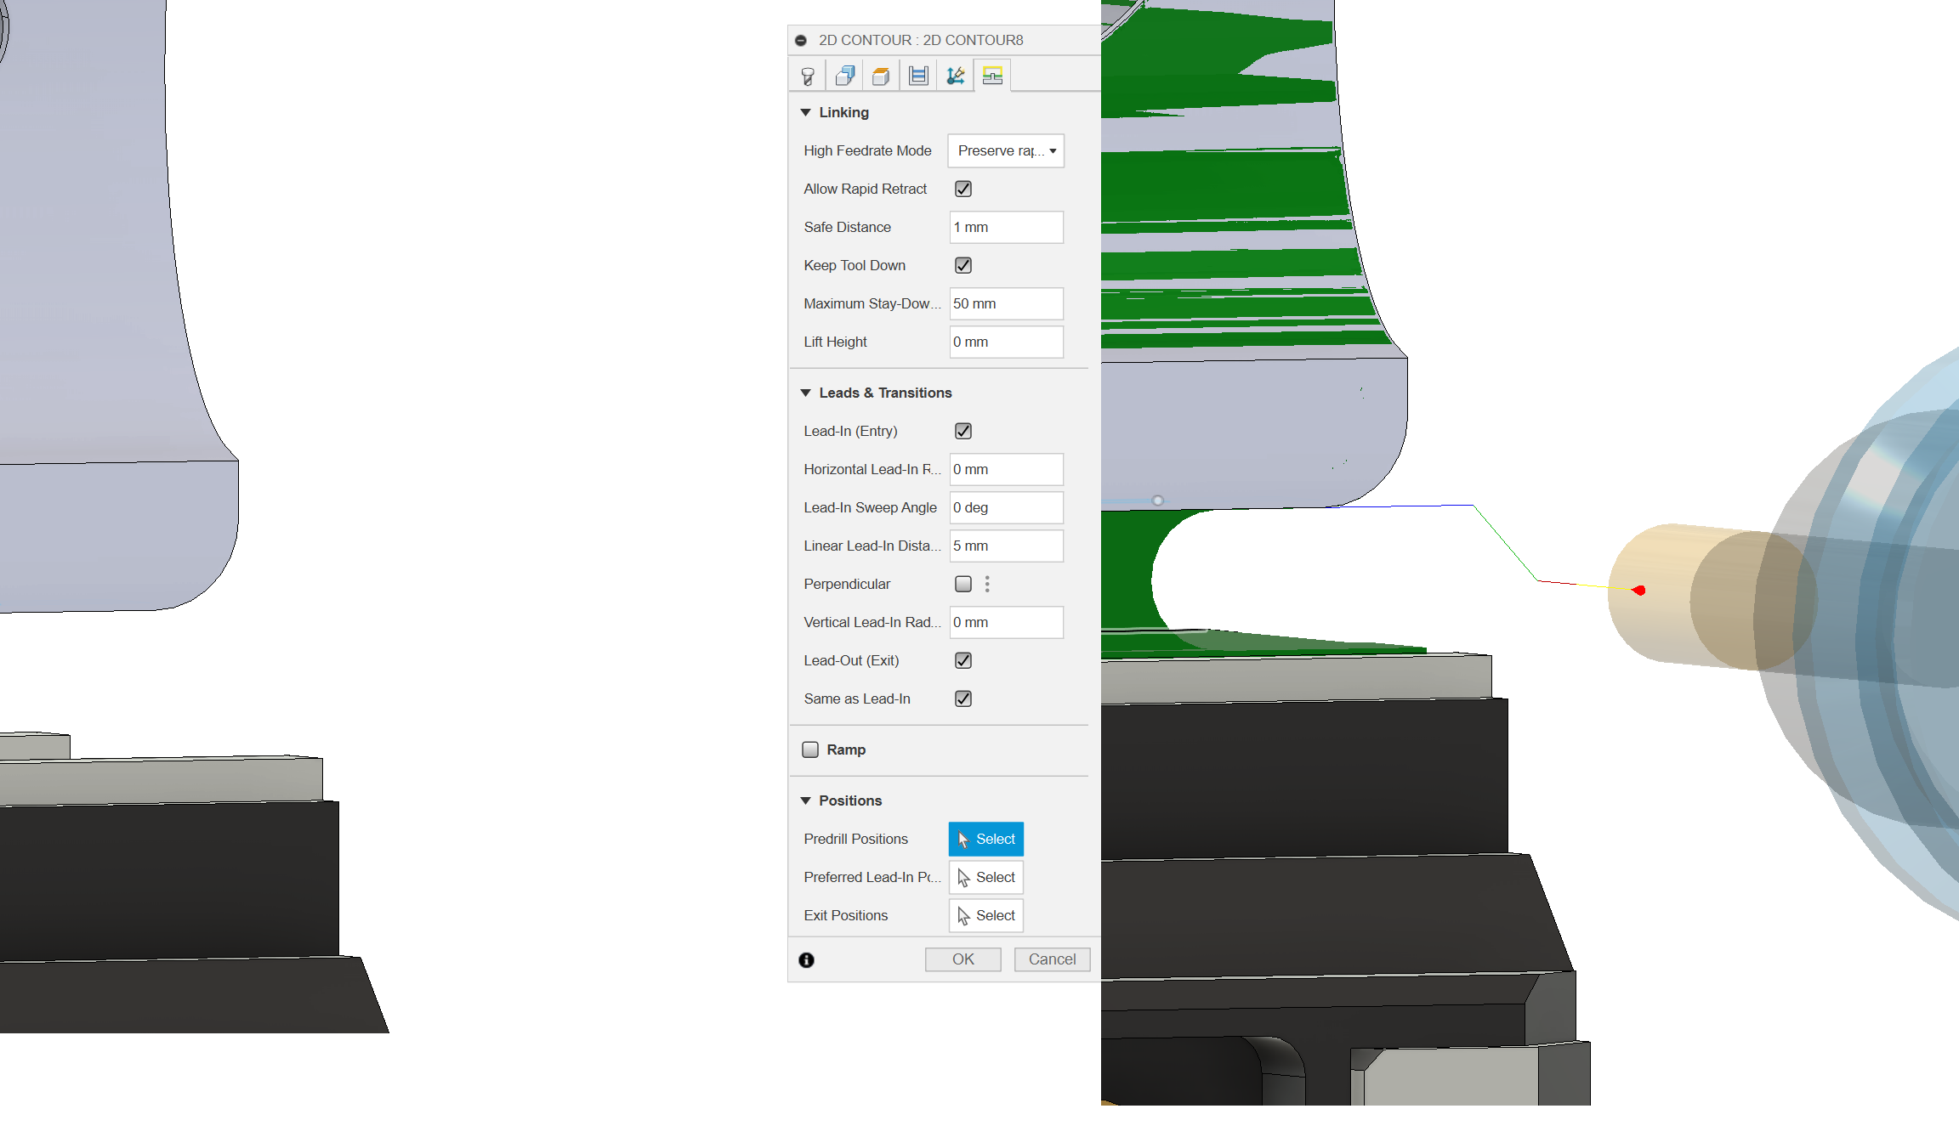Click the Safe Distance value field
The image size is (1959, 1137).
pyautogui.click(x=1006, y=227)
